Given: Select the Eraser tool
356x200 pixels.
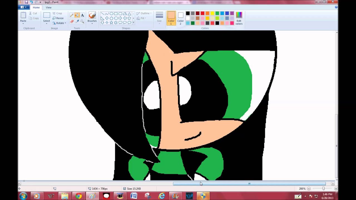Looking at the screenshot, I should coord(72,21).
